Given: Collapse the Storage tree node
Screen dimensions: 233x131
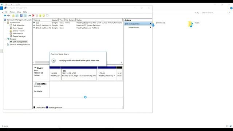Looking at the screenshot, I should [5, 39].
